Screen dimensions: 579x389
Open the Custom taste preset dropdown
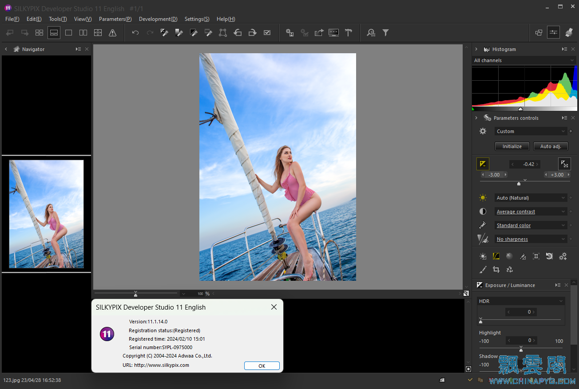pos(531,131)
